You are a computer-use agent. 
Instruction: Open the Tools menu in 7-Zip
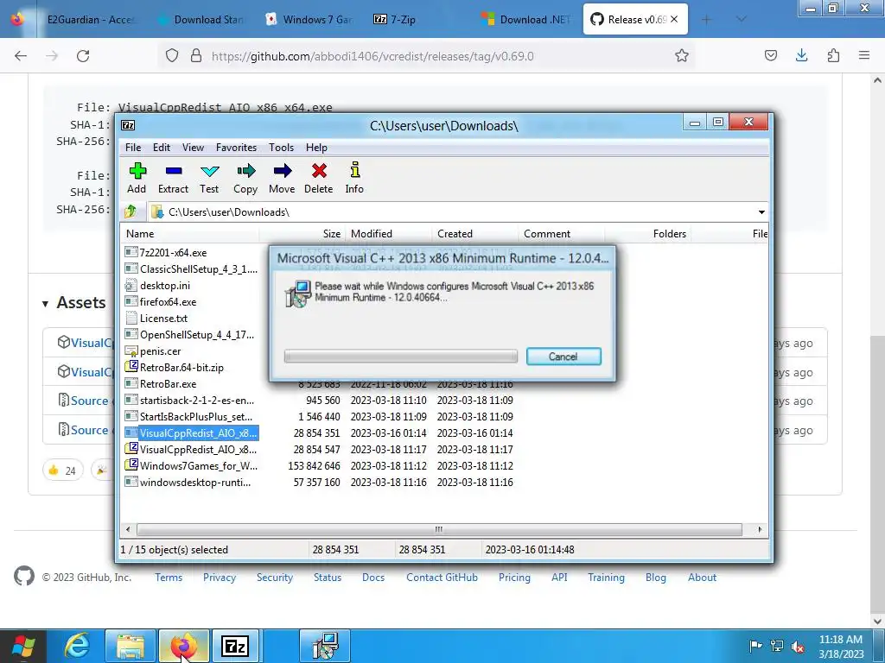[x=281, y=147]
